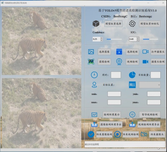Start detection with 图像检测 button
Screen dimensions: 167x152
coord(104,62)
